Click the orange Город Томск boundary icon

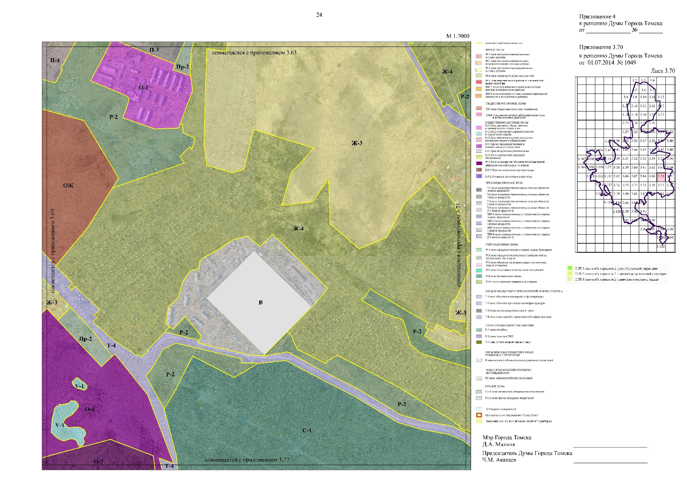coord(479,415)
